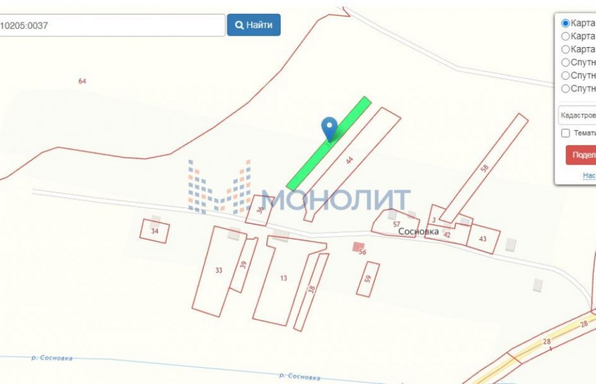Viewport: 596px width, 384px height.
Task: Click the red building marker labeled 56
Action: click(358, 246)
